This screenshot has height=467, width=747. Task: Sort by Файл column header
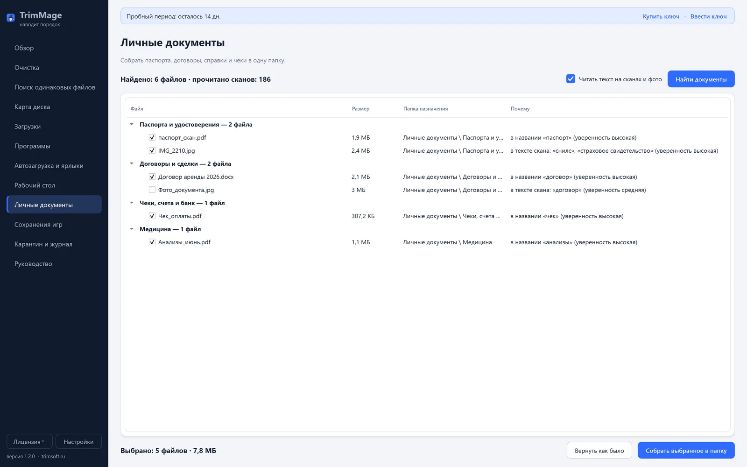pyautogui.click(x=137, y=108)
